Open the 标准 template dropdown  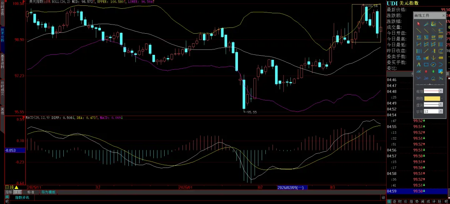coord(31,192)
